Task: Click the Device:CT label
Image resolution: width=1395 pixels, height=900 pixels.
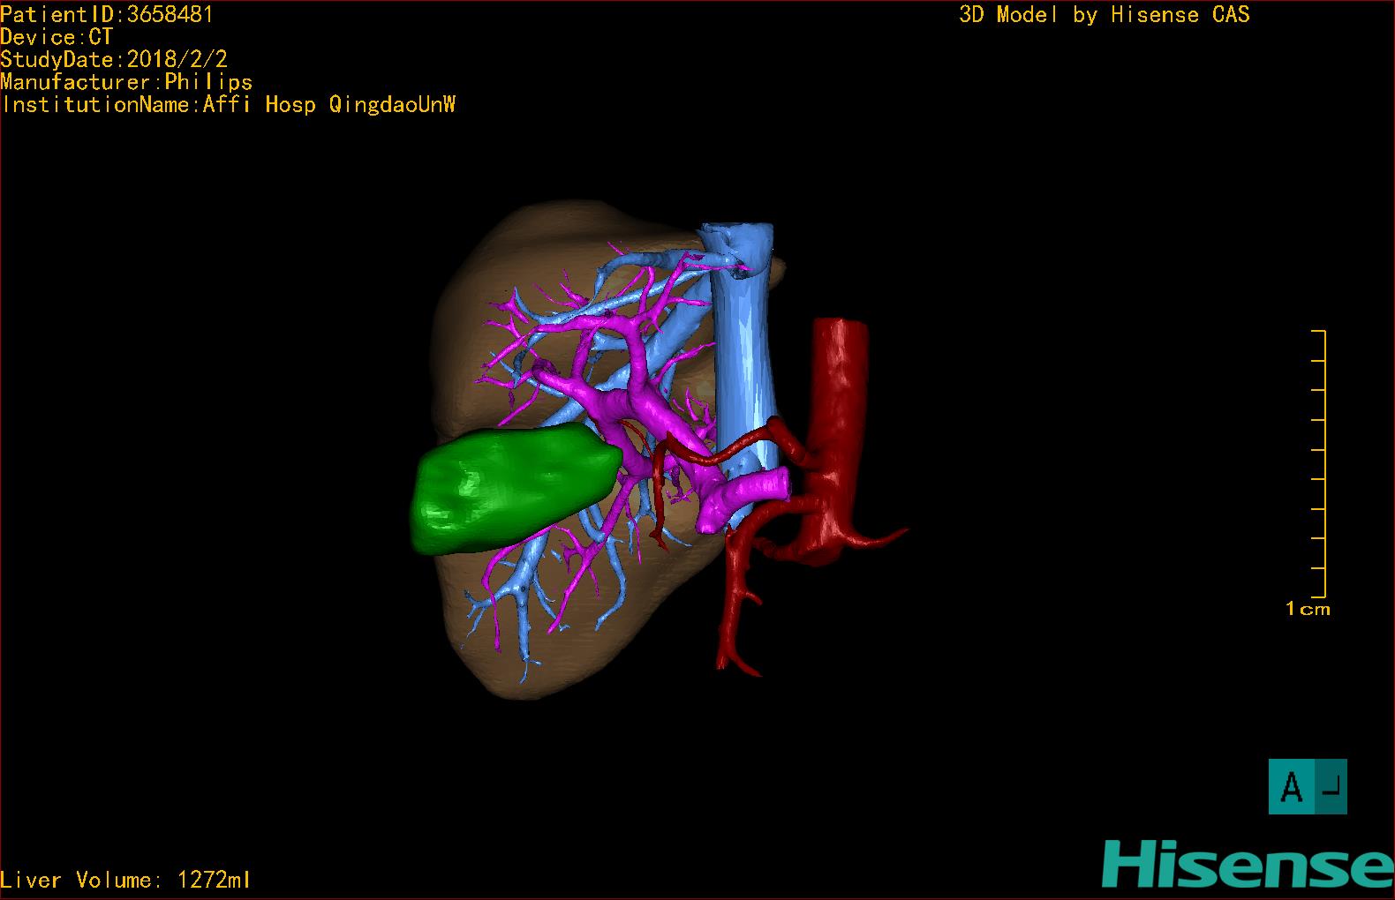Action: tap(57, 37)
